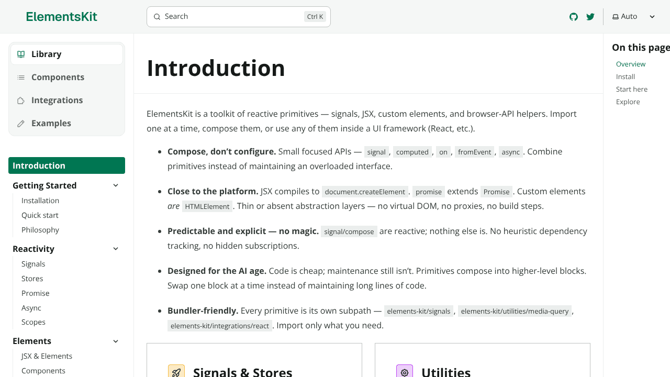Open the sidebar Components sub-link under Elements
The image size is (670, 377).
pos(43,371)
